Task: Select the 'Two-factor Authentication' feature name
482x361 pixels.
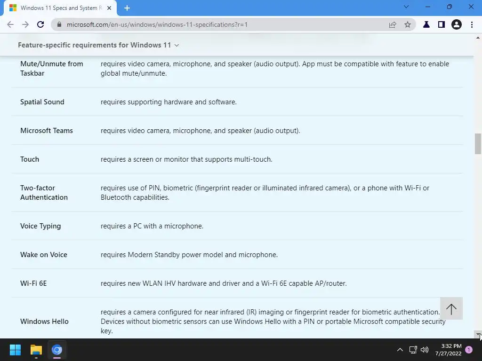Action: (44, 192)
